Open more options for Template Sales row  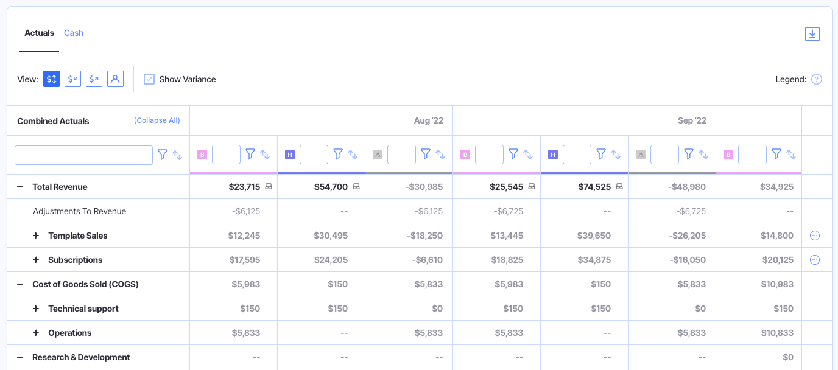815,236
